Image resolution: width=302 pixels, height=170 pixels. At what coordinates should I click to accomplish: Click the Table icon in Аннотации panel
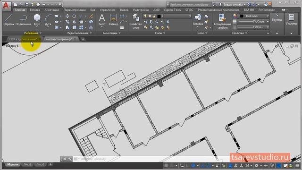pos(122,27)
